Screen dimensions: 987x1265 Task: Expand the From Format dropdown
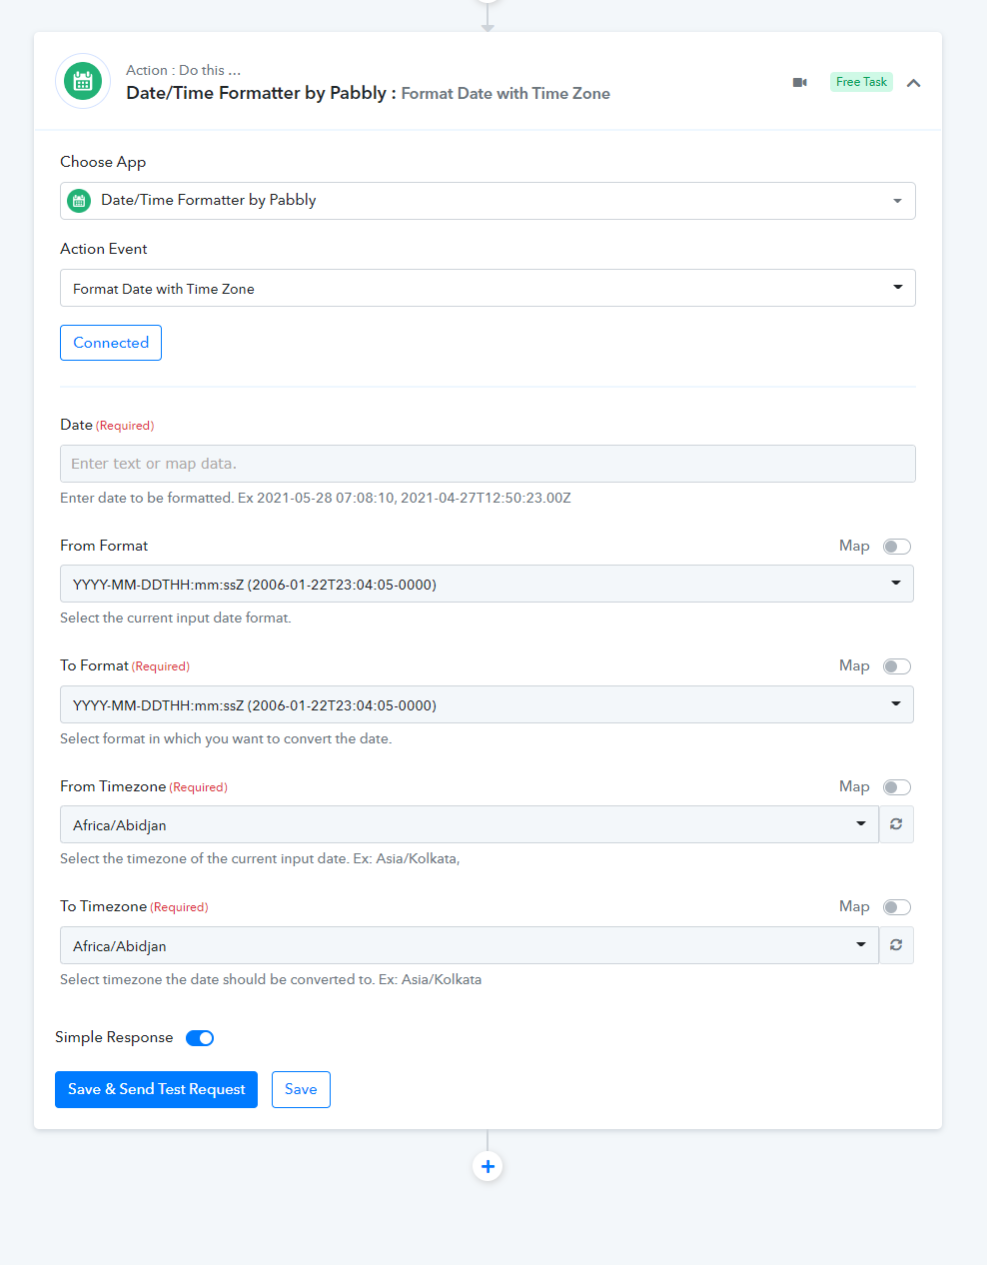[487, 584]
